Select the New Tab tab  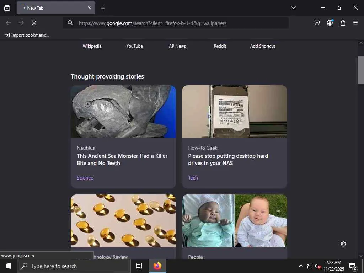pos(56,8)
